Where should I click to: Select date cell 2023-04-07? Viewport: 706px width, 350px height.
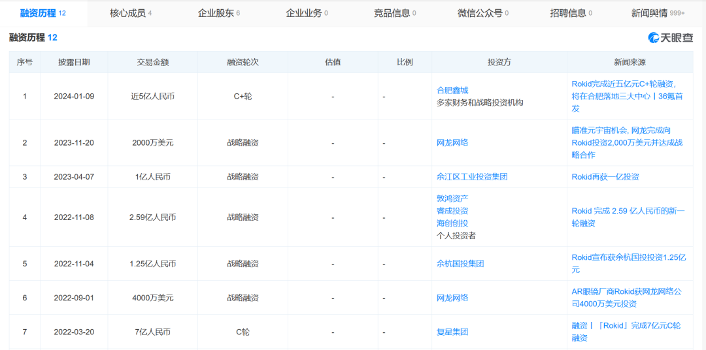point(74,177)
